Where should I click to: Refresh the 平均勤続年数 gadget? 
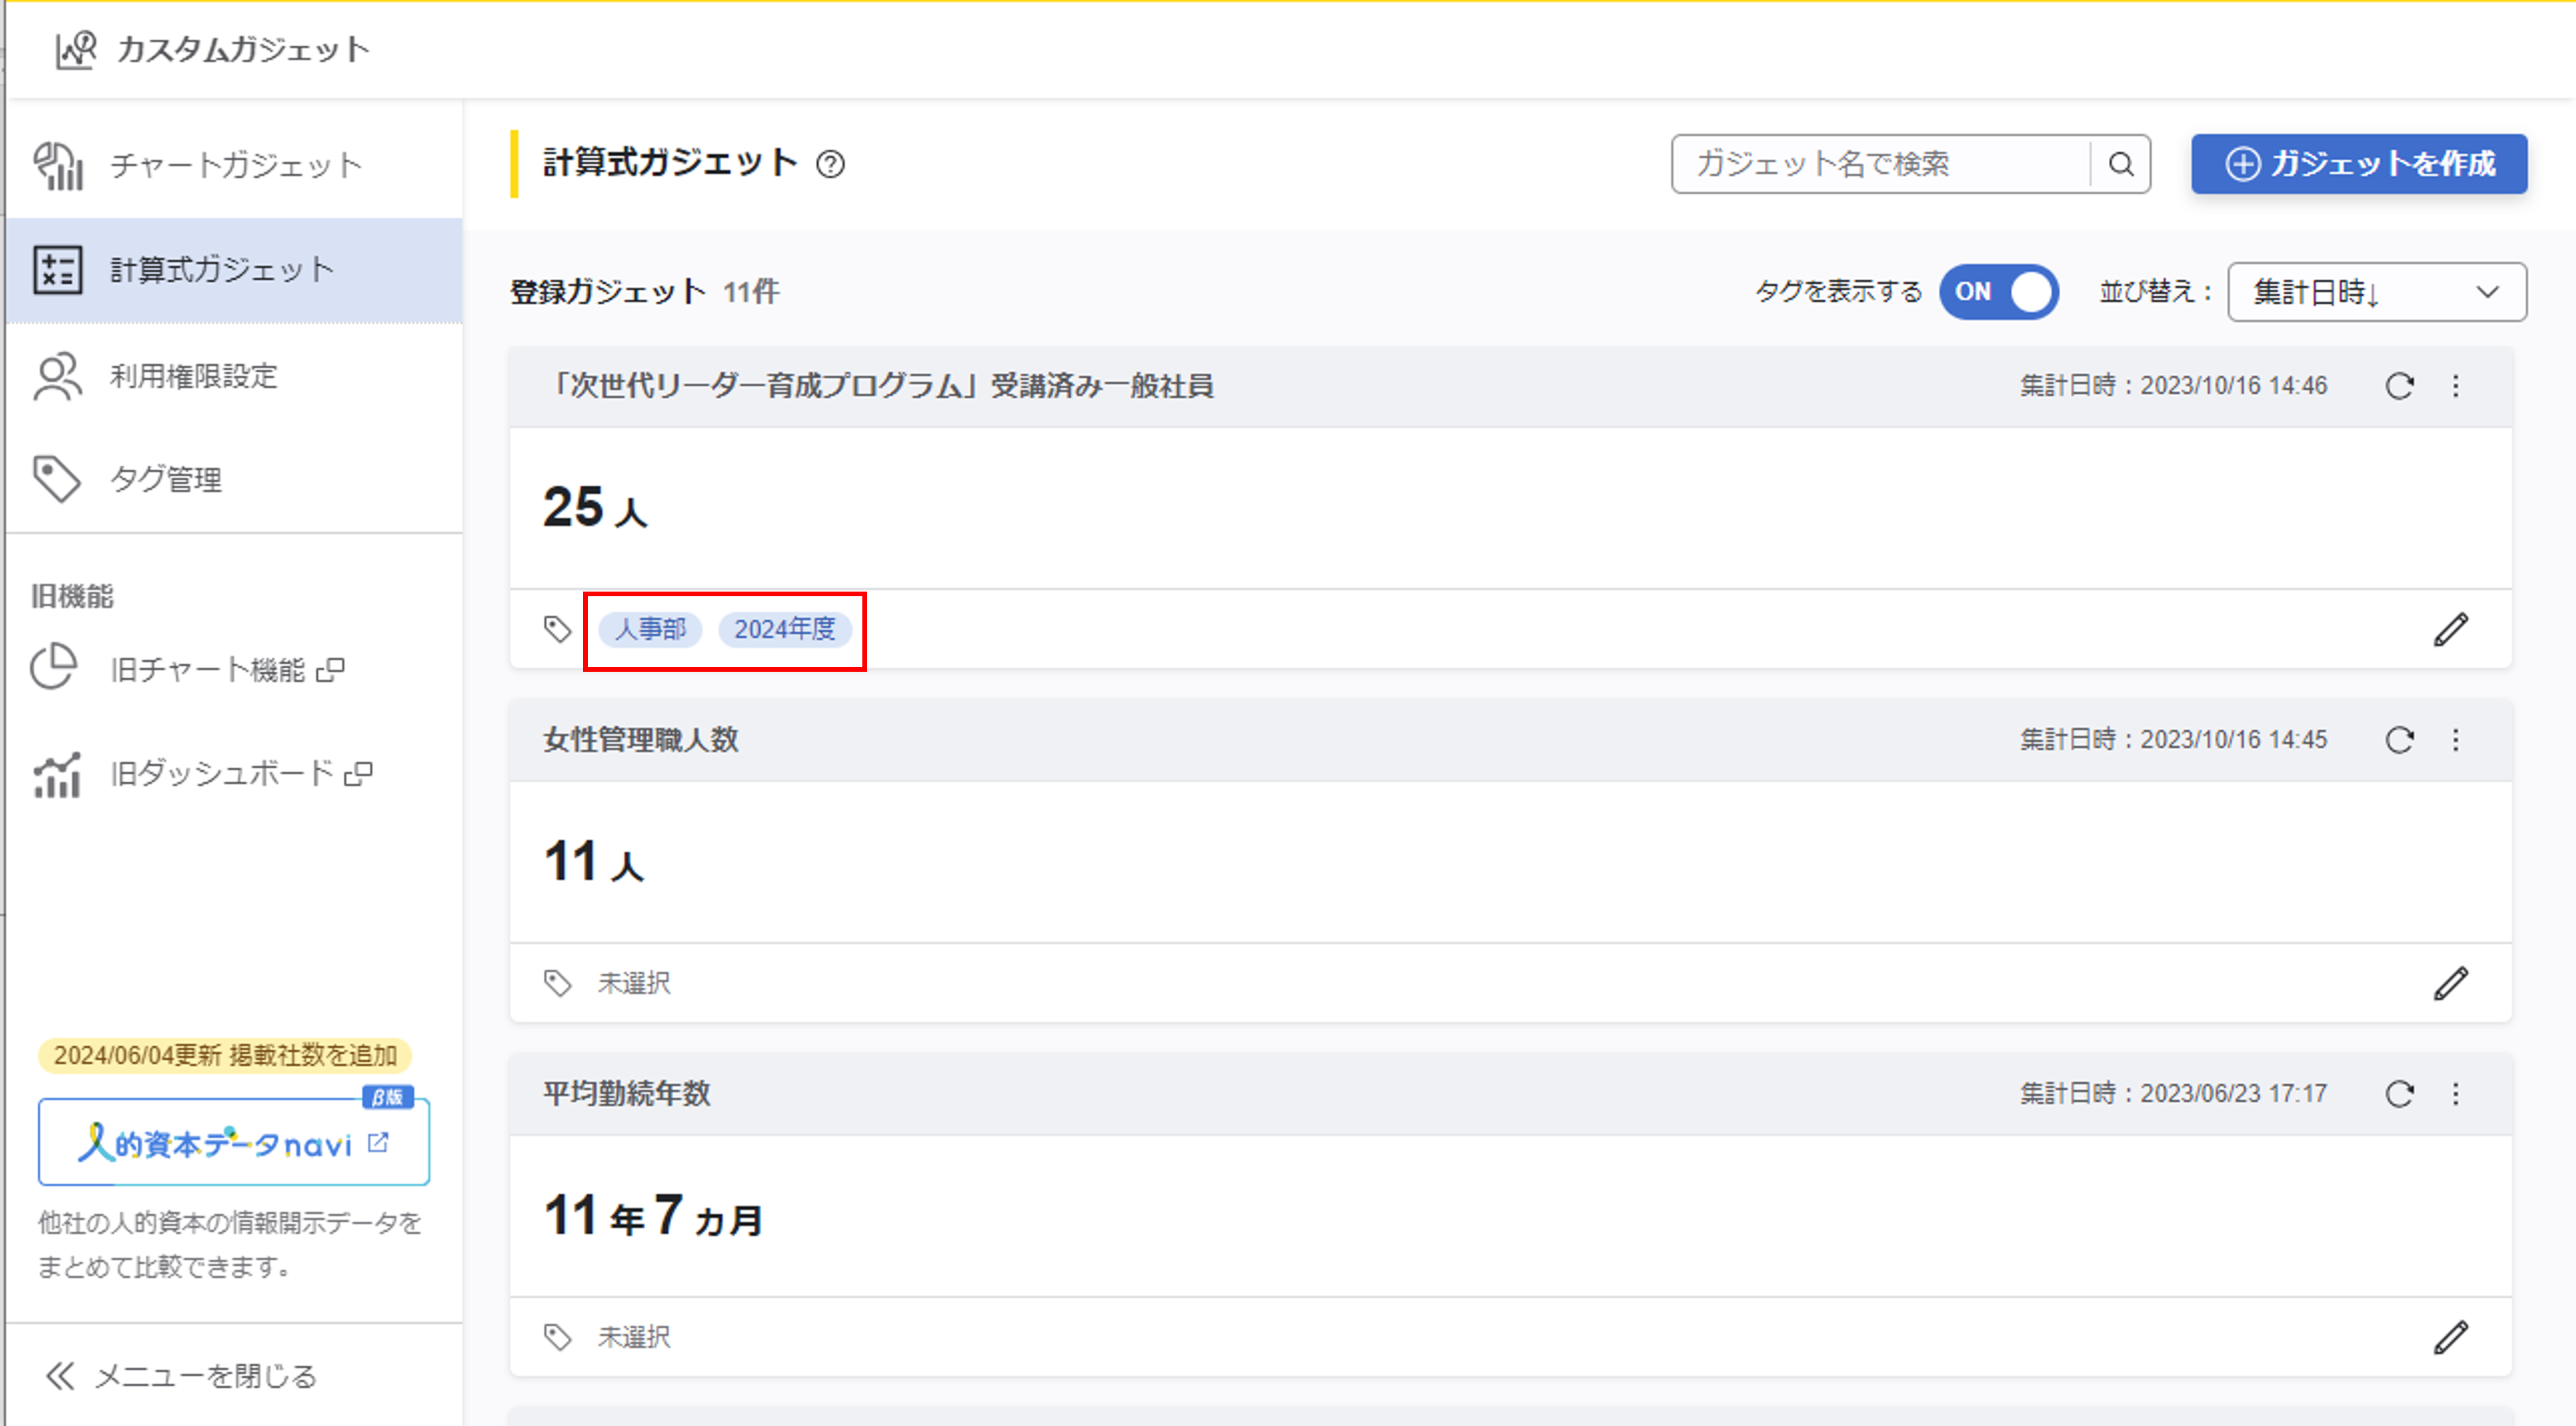[2399, 1093]
